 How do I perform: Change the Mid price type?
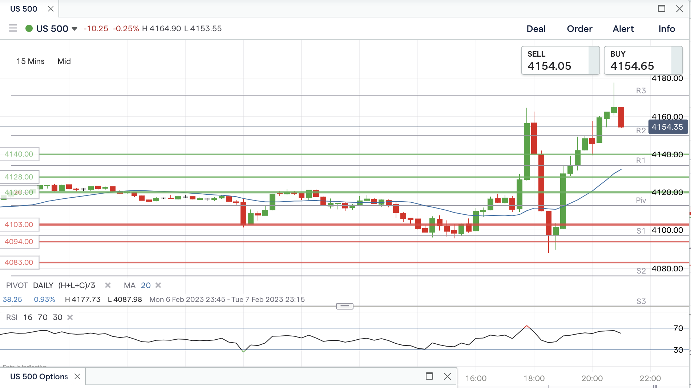(64, 61)
